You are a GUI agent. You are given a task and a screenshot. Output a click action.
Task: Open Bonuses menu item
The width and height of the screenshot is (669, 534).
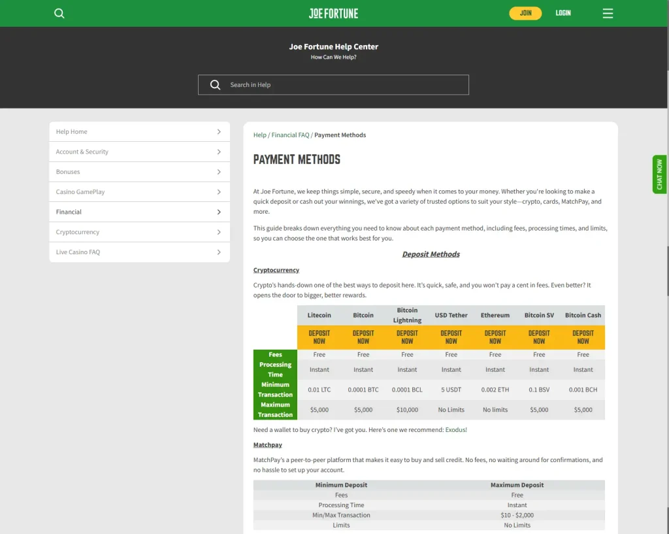pos(140,172)
